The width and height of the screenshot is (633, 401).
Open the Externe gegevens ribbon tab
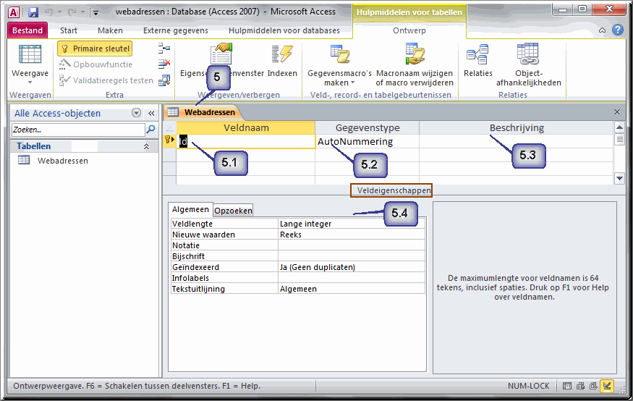176,30
